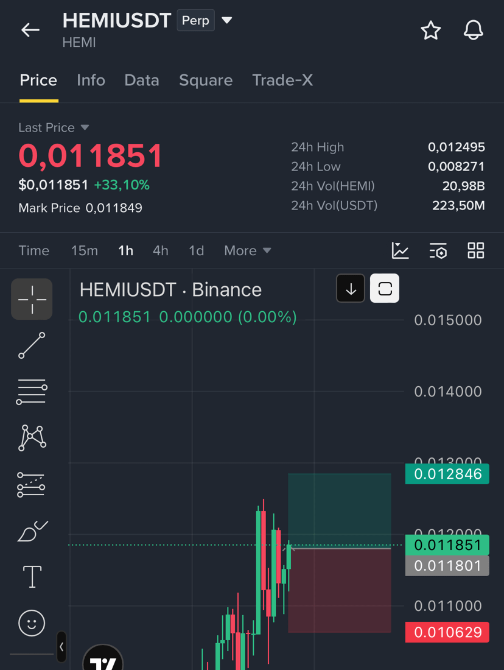
Task: Click the 0.011801 entry price label
Action: pyautogui.click(x=447, y=566)
